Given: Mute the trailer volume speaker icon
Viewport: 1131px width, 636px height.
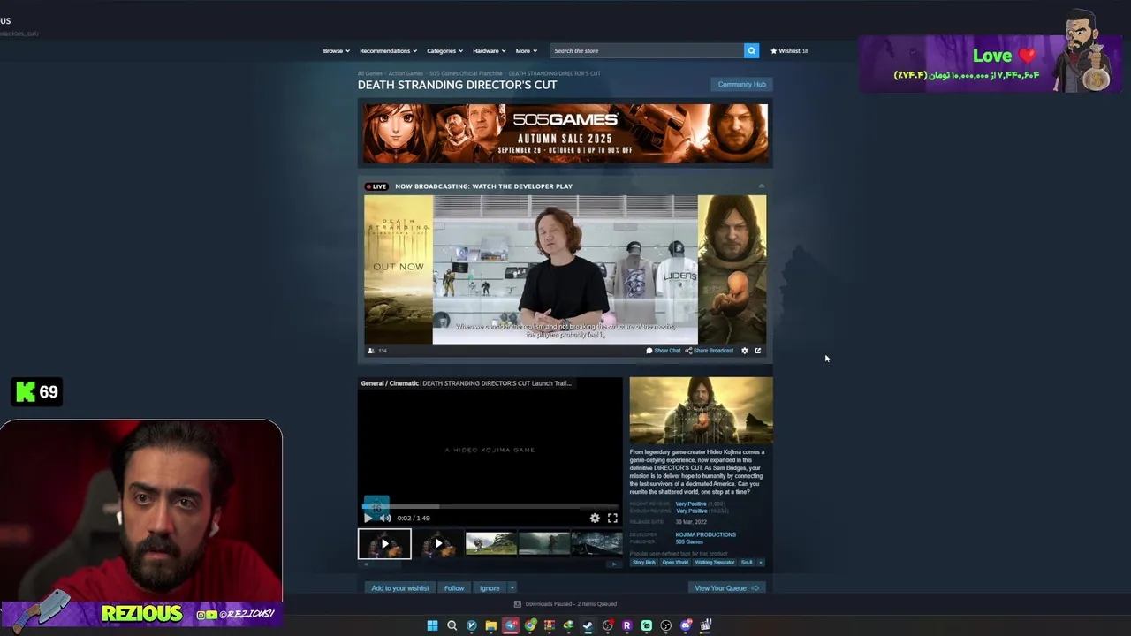Looking at the screenshot, I should 385,518.
